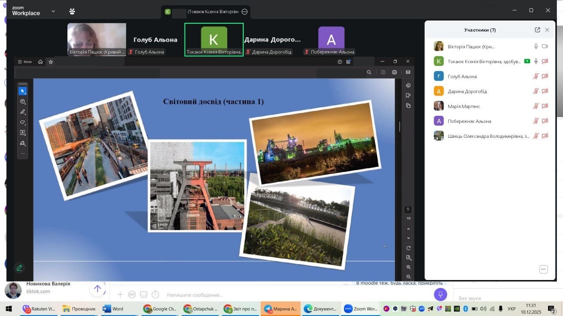
Task: Click the purple voice message microphone button
Action: pyautogui.click(x=440, y=294)
